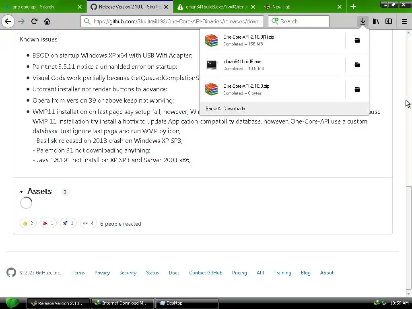Viewport: 412px width, 309px height.
Task: Toggle the eyes reaction
Action: tap(88, 223)
